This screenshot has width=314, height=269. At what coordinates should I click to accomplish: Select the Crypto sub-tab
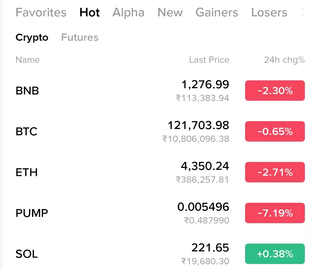pyautogui.click(x=32, y=37)
